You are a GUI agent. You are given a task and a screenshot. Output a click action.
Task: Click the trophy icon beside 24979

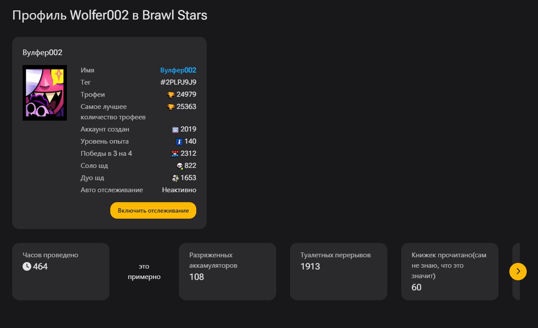pyautogui.click(x=171, y=95)
